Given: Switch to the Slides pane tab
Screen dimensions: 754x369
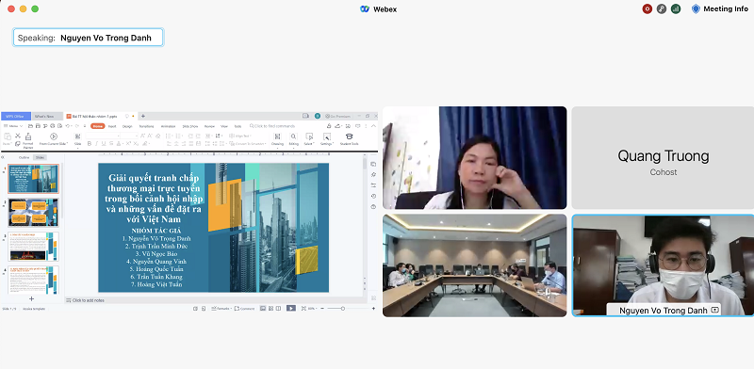Looking at the screenshot, I should coord(40,157).
